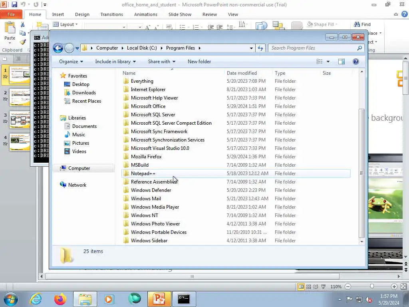Screen dimensions: 409x307
Task: Select the Microsoft Office folder
Action: pos(236,106)
